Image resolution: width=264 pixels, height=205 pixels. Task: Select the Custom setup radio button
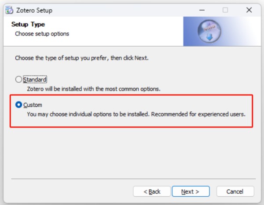pos(18,105)
